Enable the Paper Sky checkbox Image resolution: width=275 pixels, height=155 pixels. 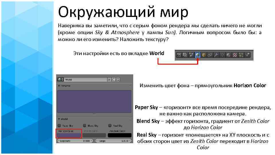[x=59, y=125]
